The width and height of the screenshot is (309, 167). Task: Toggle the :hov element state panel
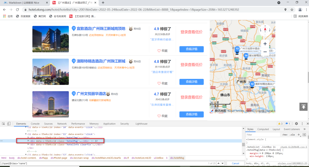click(285, 135)
